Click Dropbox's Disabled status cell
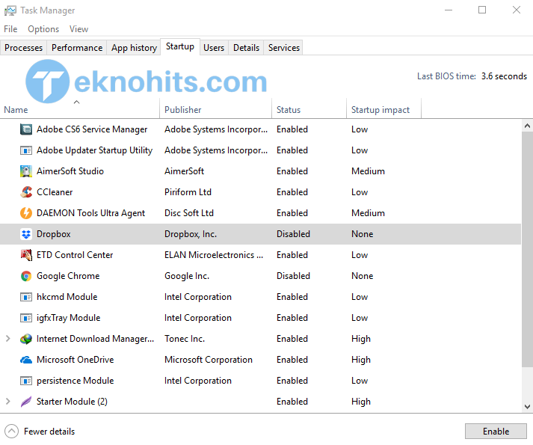The height and width of the screenshot is (445, 533). pos(293,234)
